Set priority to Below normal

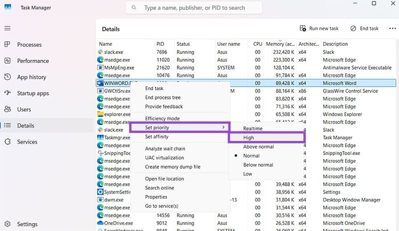tap(258, 165)
